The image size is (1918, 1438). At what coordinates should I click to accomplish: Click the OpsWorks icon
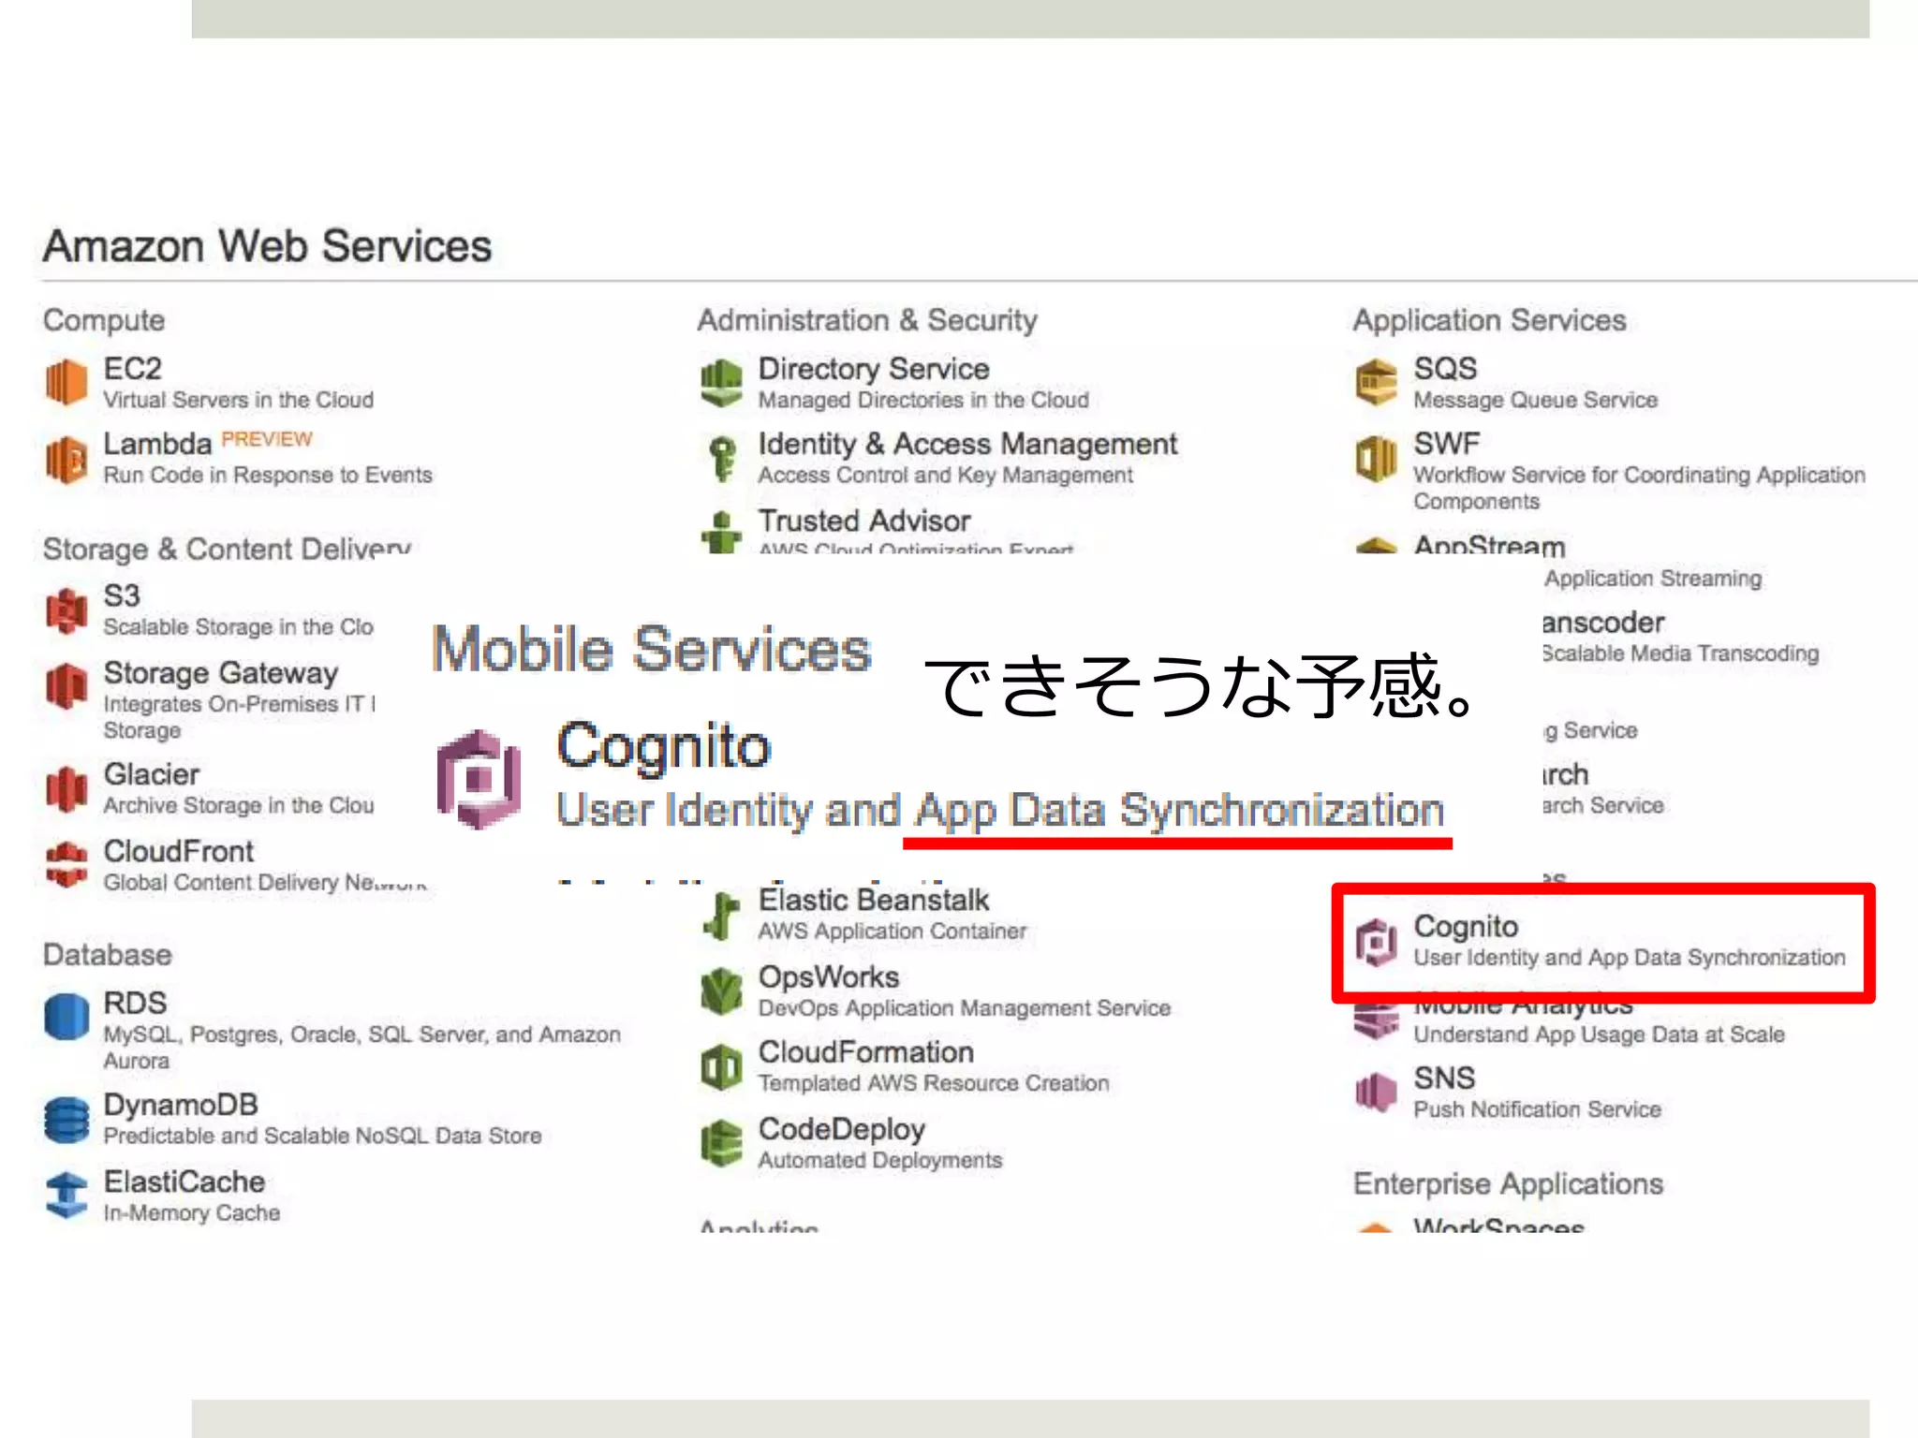click(x=721, y=991)
